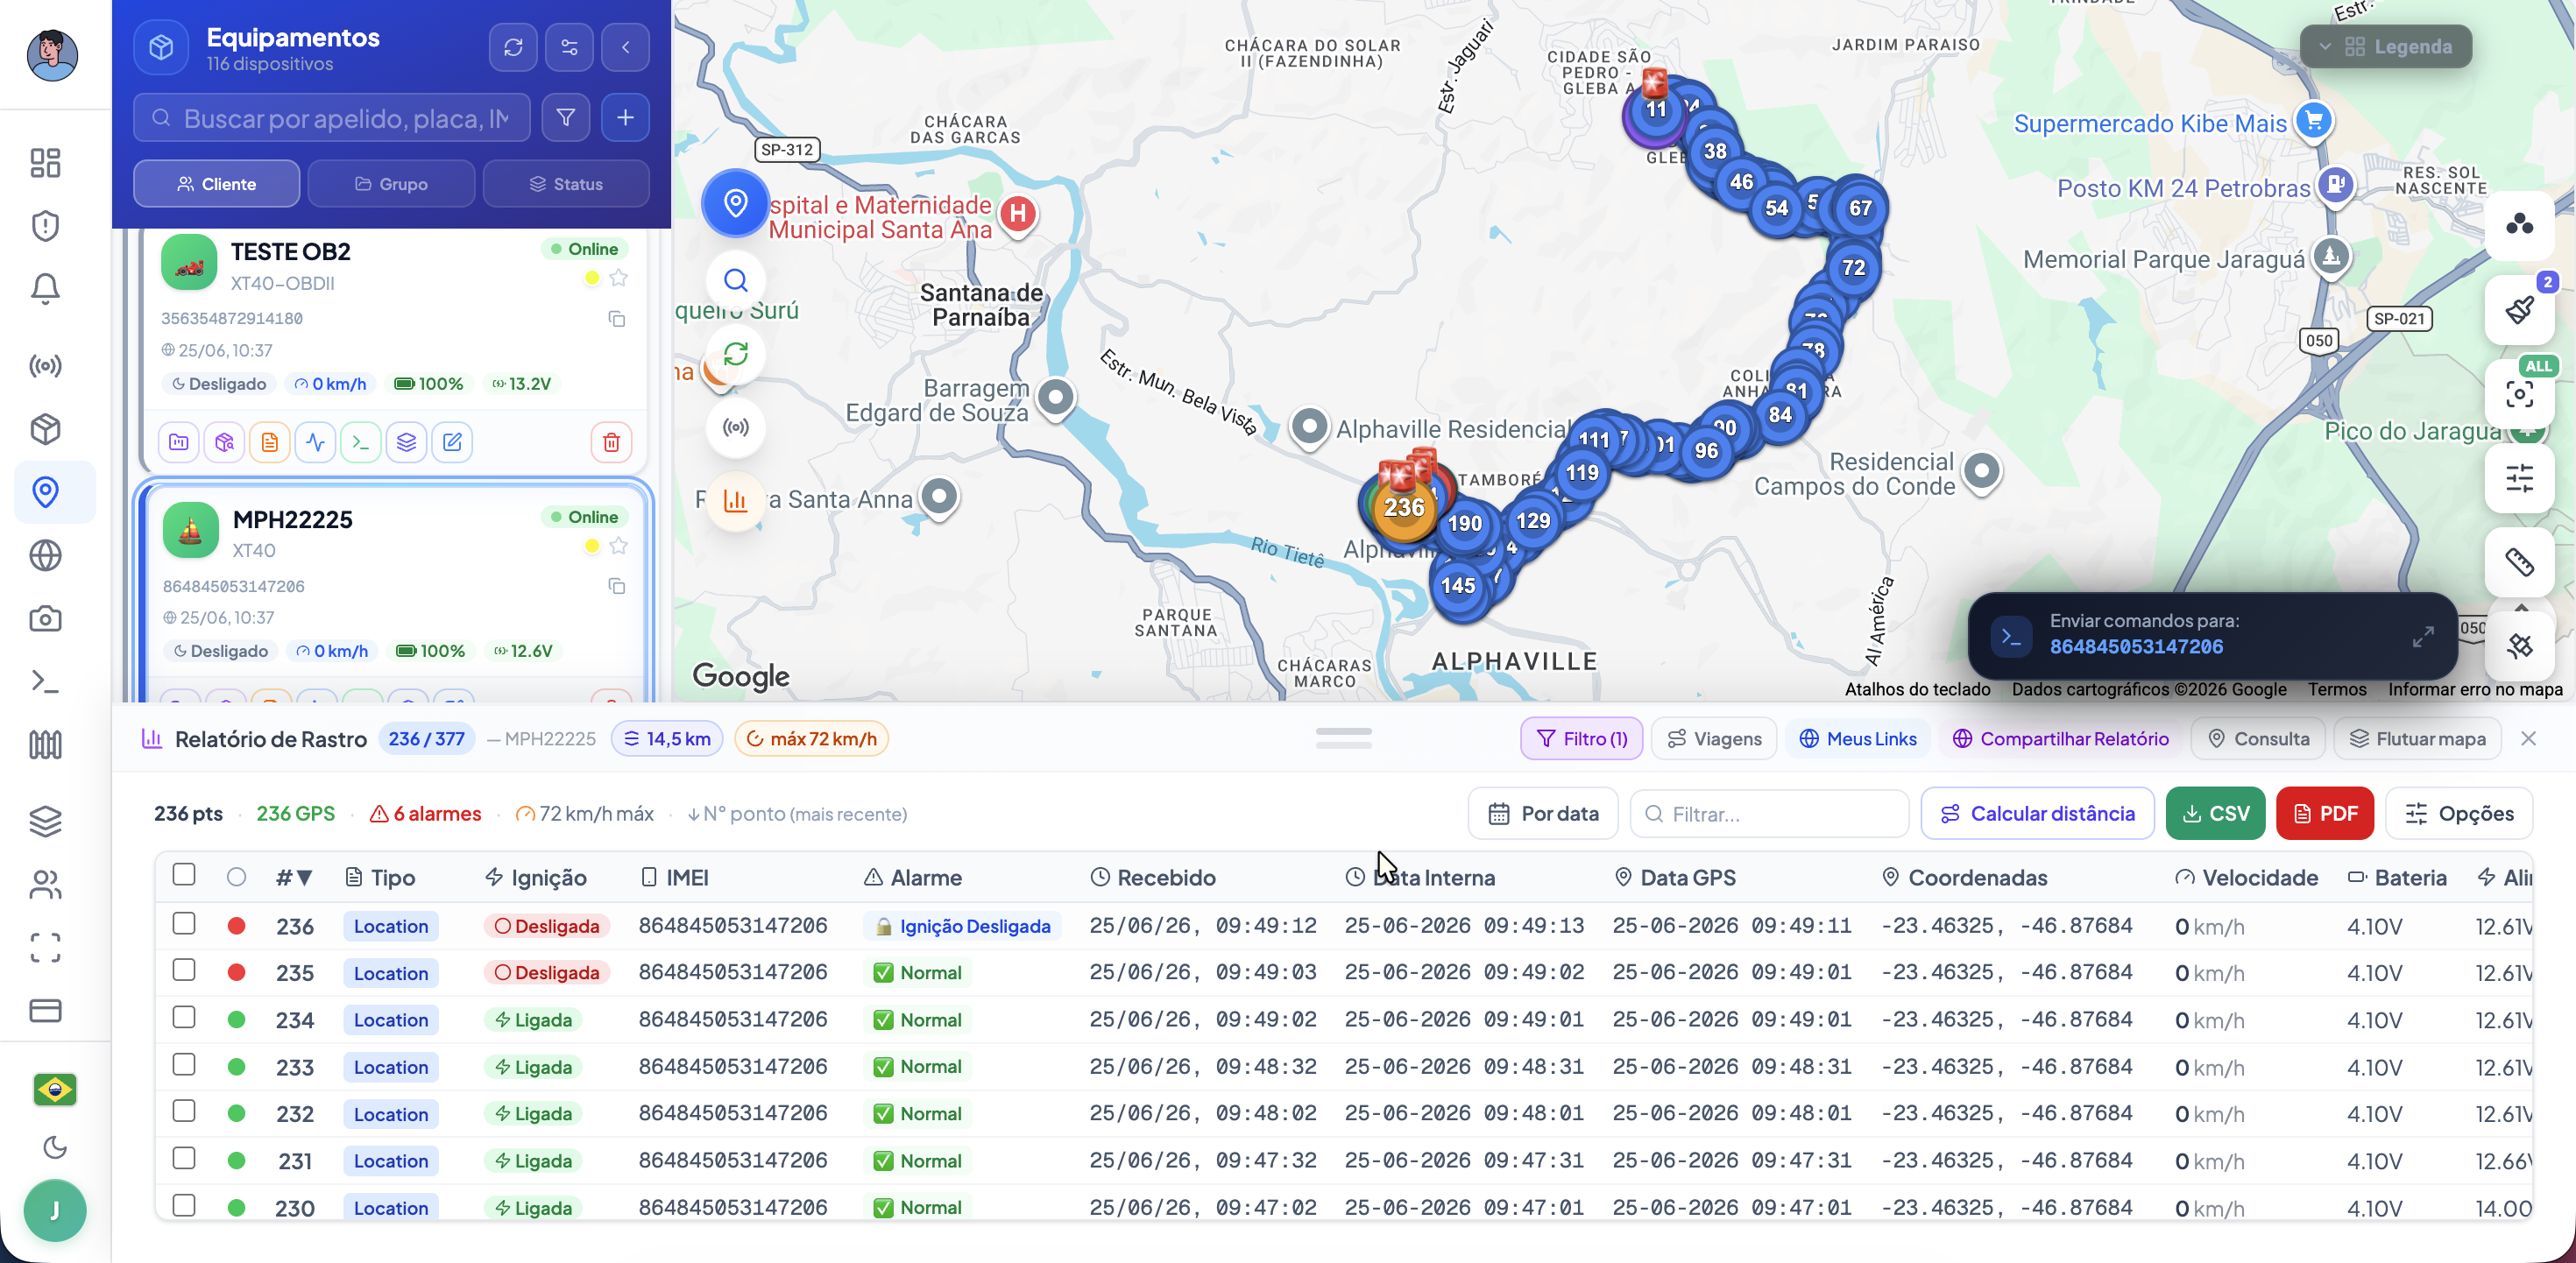
Task: Select the Cliente tab
Action: point(216,184)
